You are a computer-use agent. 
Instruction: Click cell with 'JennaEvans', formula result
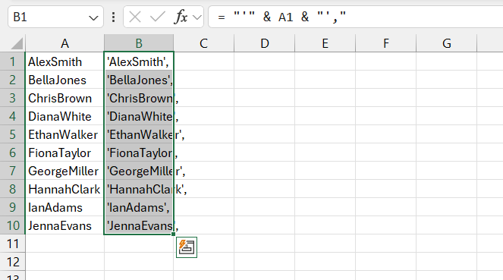(x=139, y=225)
